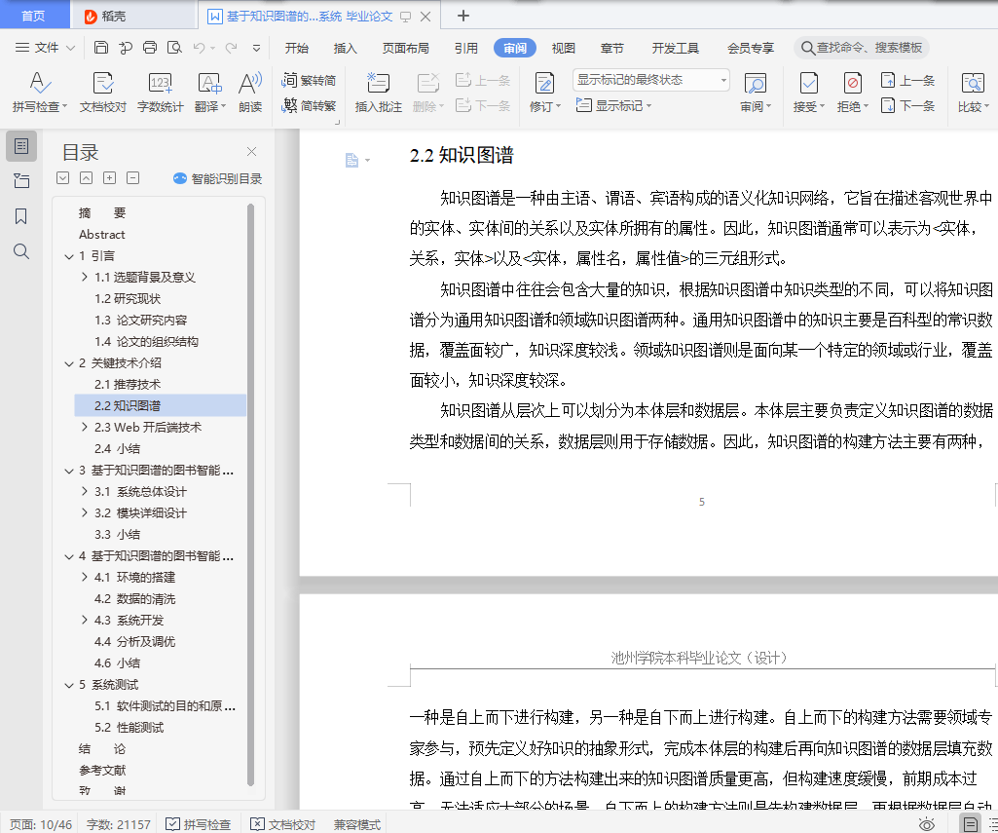Expand the 3.1 系统总体设计 node
This screenshot has width=998, height=833.
point(85,491)
